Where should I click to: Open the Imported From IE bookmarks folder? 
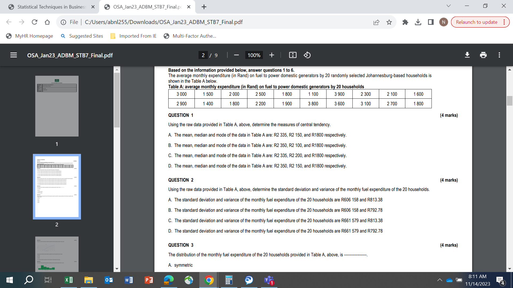[x=134, y=36]
